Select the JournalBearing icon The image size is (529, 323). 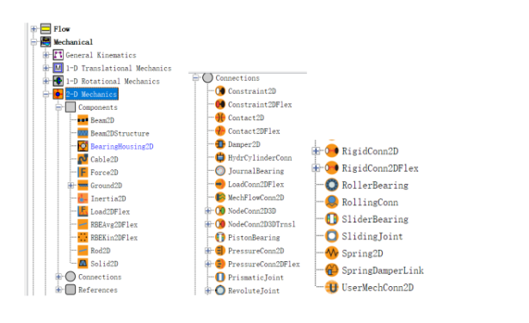220,171
